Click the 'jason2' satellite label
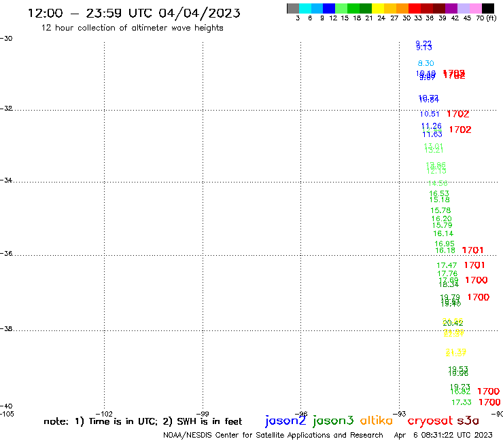Screen dimensions: 503x441 tap(285, 421)
